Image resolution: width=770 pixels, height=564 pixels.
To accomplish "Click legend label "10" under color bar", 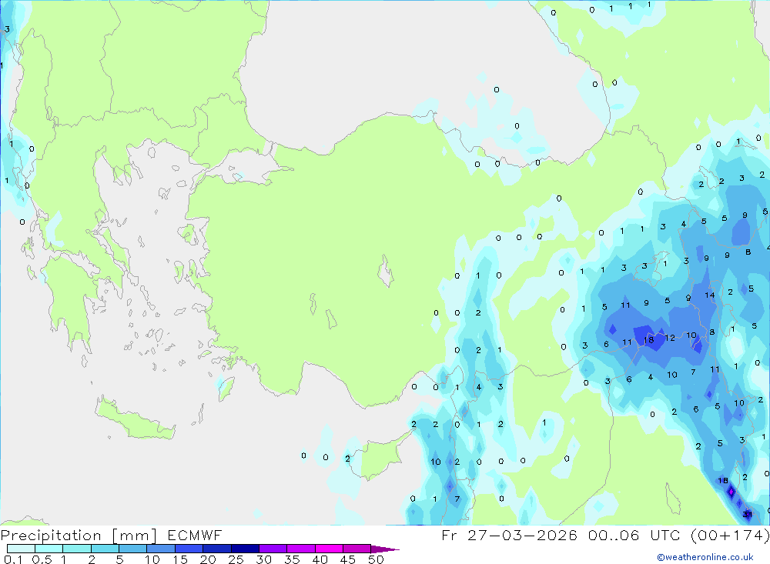I will [152, 559].
